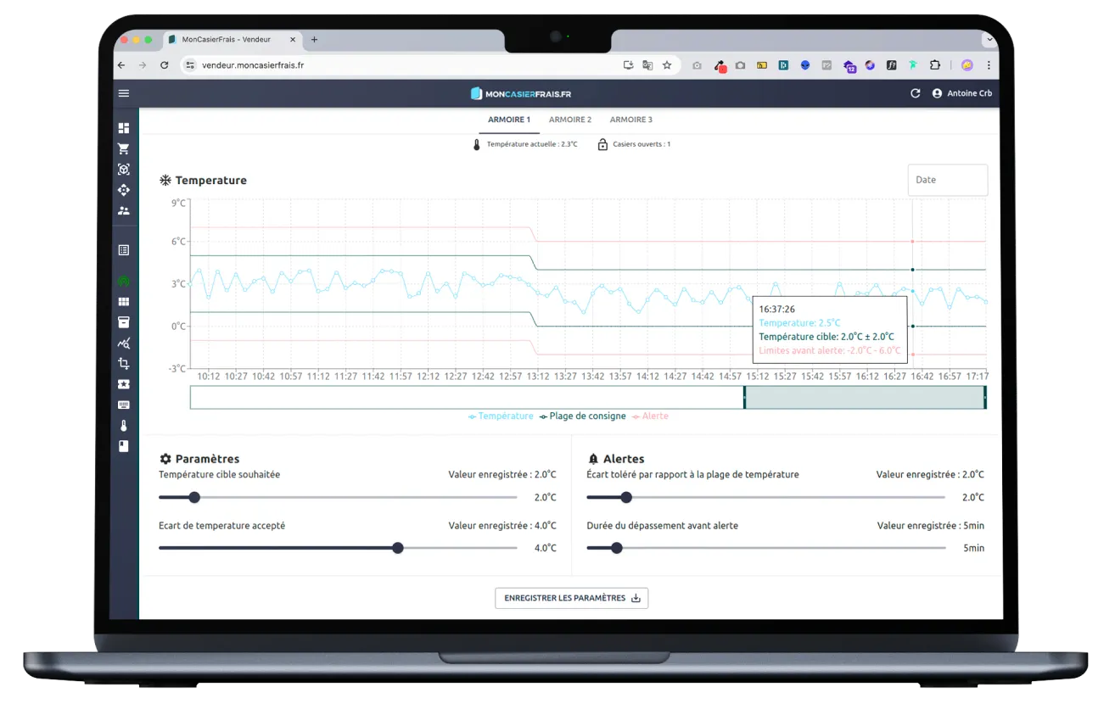
Task: Open the users icon in sidebar
Action: [124, 210]
